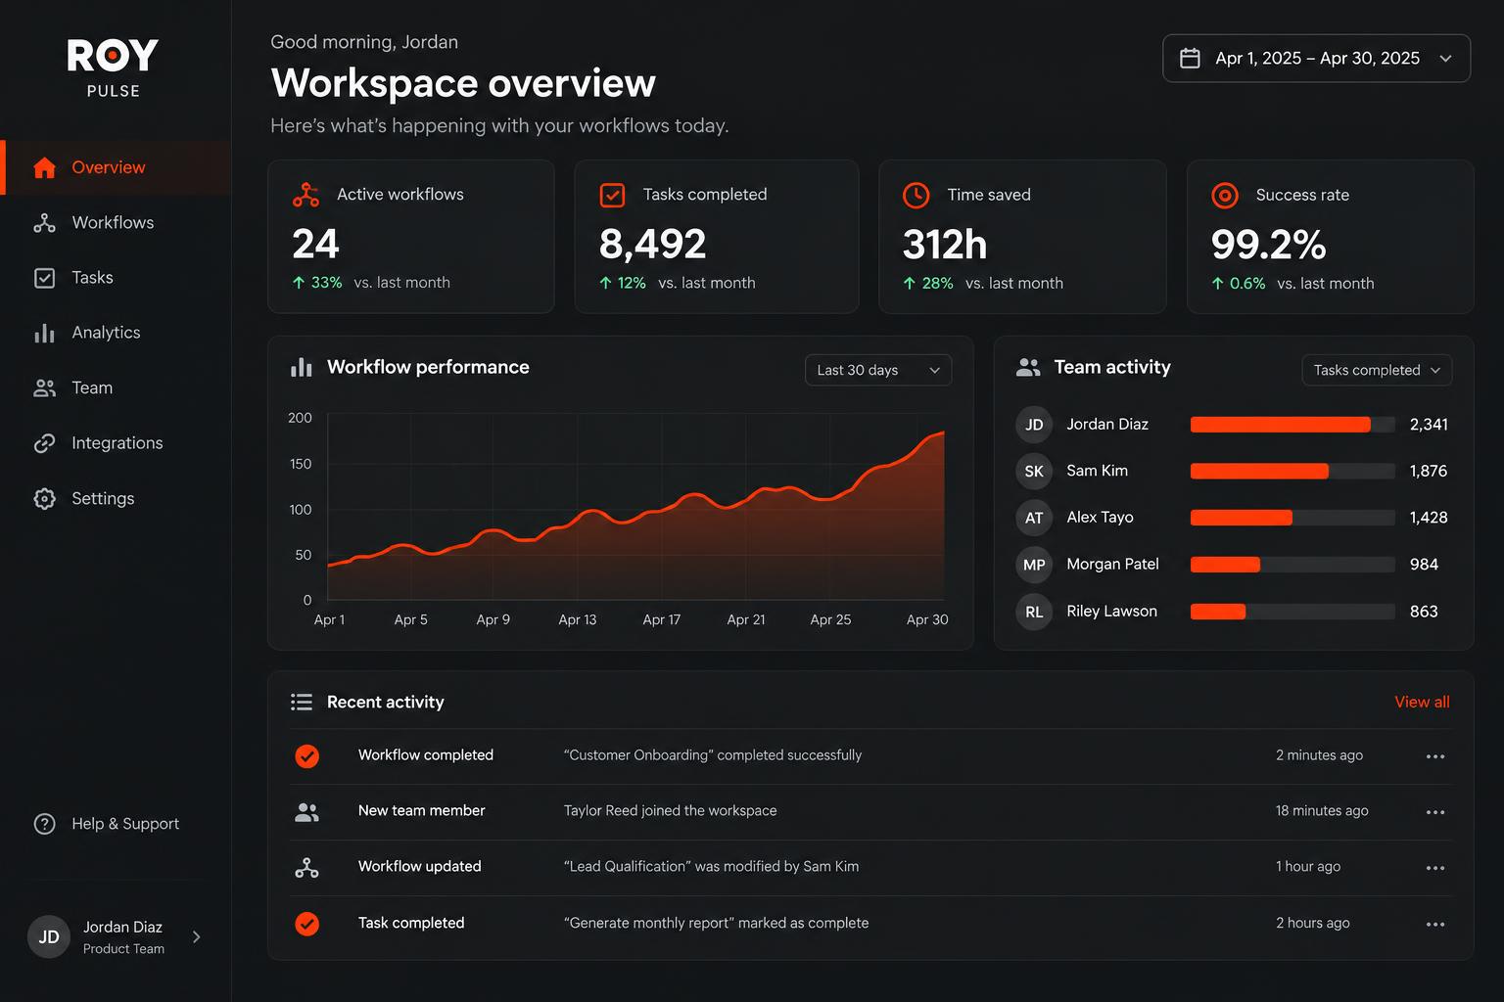Click the Success rate target icon
Image resolution: width=1504 pixels, height=1002 pixels.
[1224, 195]
